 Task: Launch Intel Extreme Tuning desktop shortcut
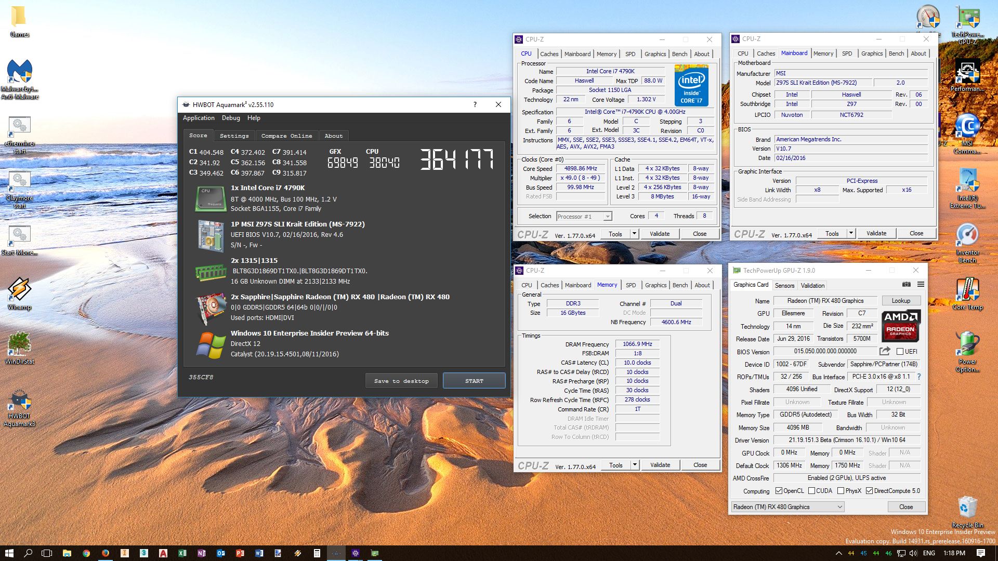(x=967, y=188)
